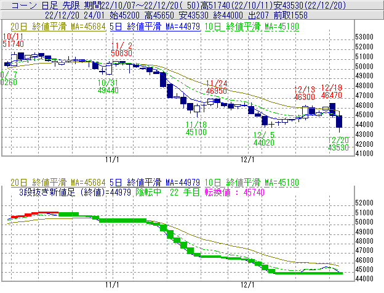This screenshot has width=384, height=293.
Task: Select the 12/20 43530 low label
Action: 338,144
